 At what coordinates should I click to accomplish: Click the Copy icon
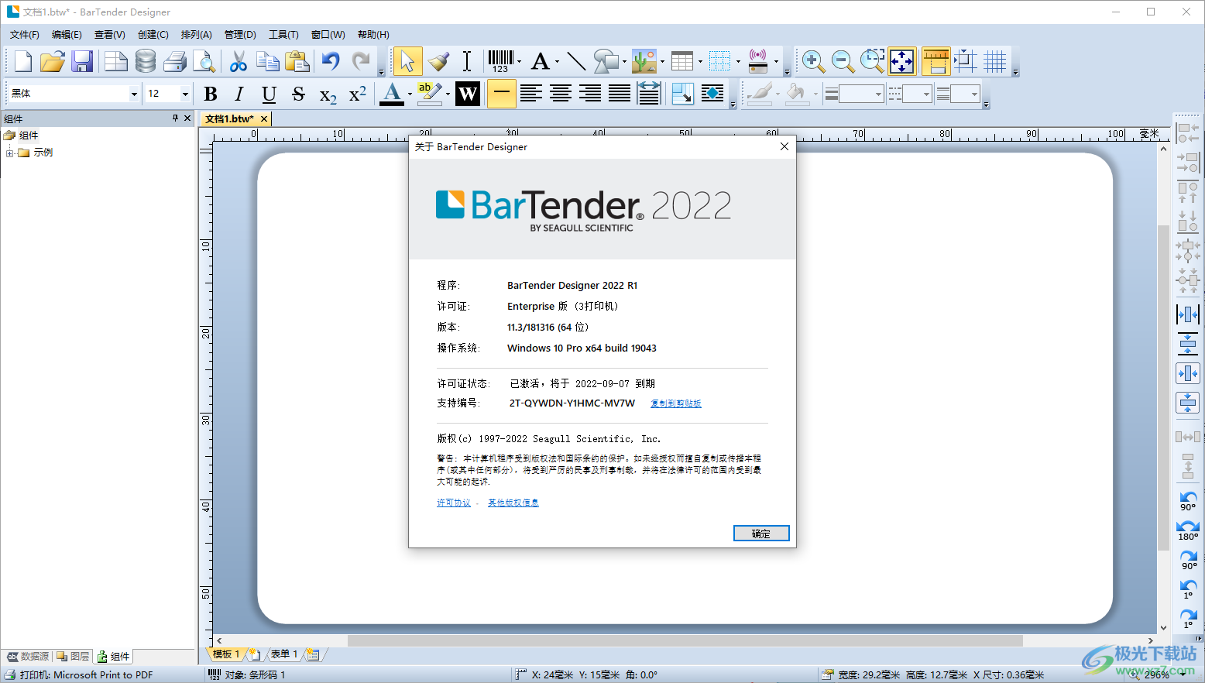pyautogui.click(x=268, y=61)
